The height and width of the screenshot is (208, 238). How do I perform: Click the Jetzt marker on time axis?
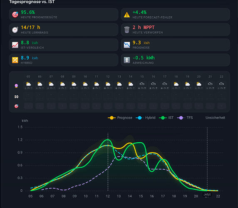207,194
